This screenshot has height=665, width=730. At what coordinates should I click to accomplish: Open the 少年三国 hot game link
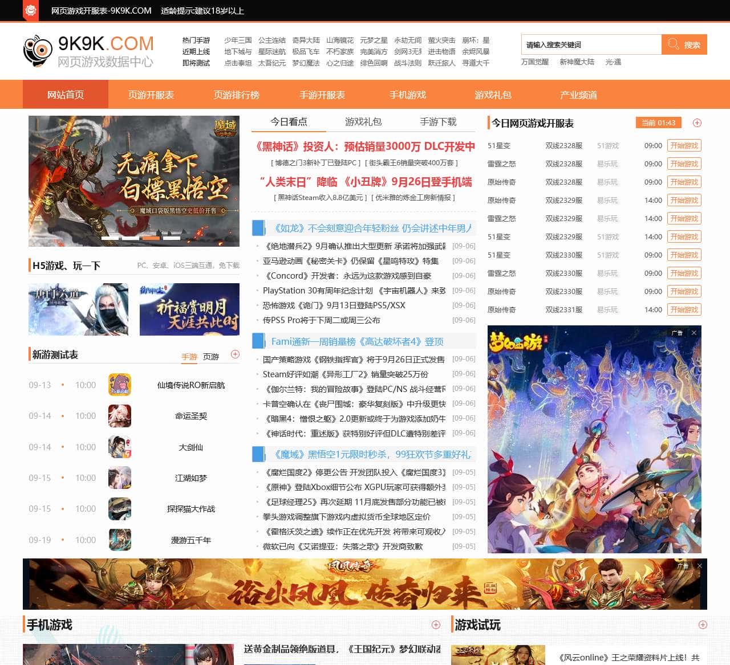click(x=238, y=40)
